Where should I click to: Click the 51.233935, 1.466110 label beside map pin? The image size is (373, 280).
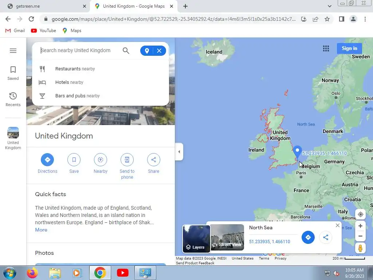325,153
